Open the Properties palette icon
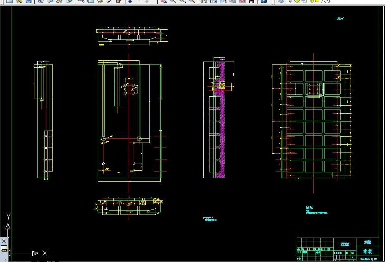The width and height of the screenshot is (385, 262). 204,1
